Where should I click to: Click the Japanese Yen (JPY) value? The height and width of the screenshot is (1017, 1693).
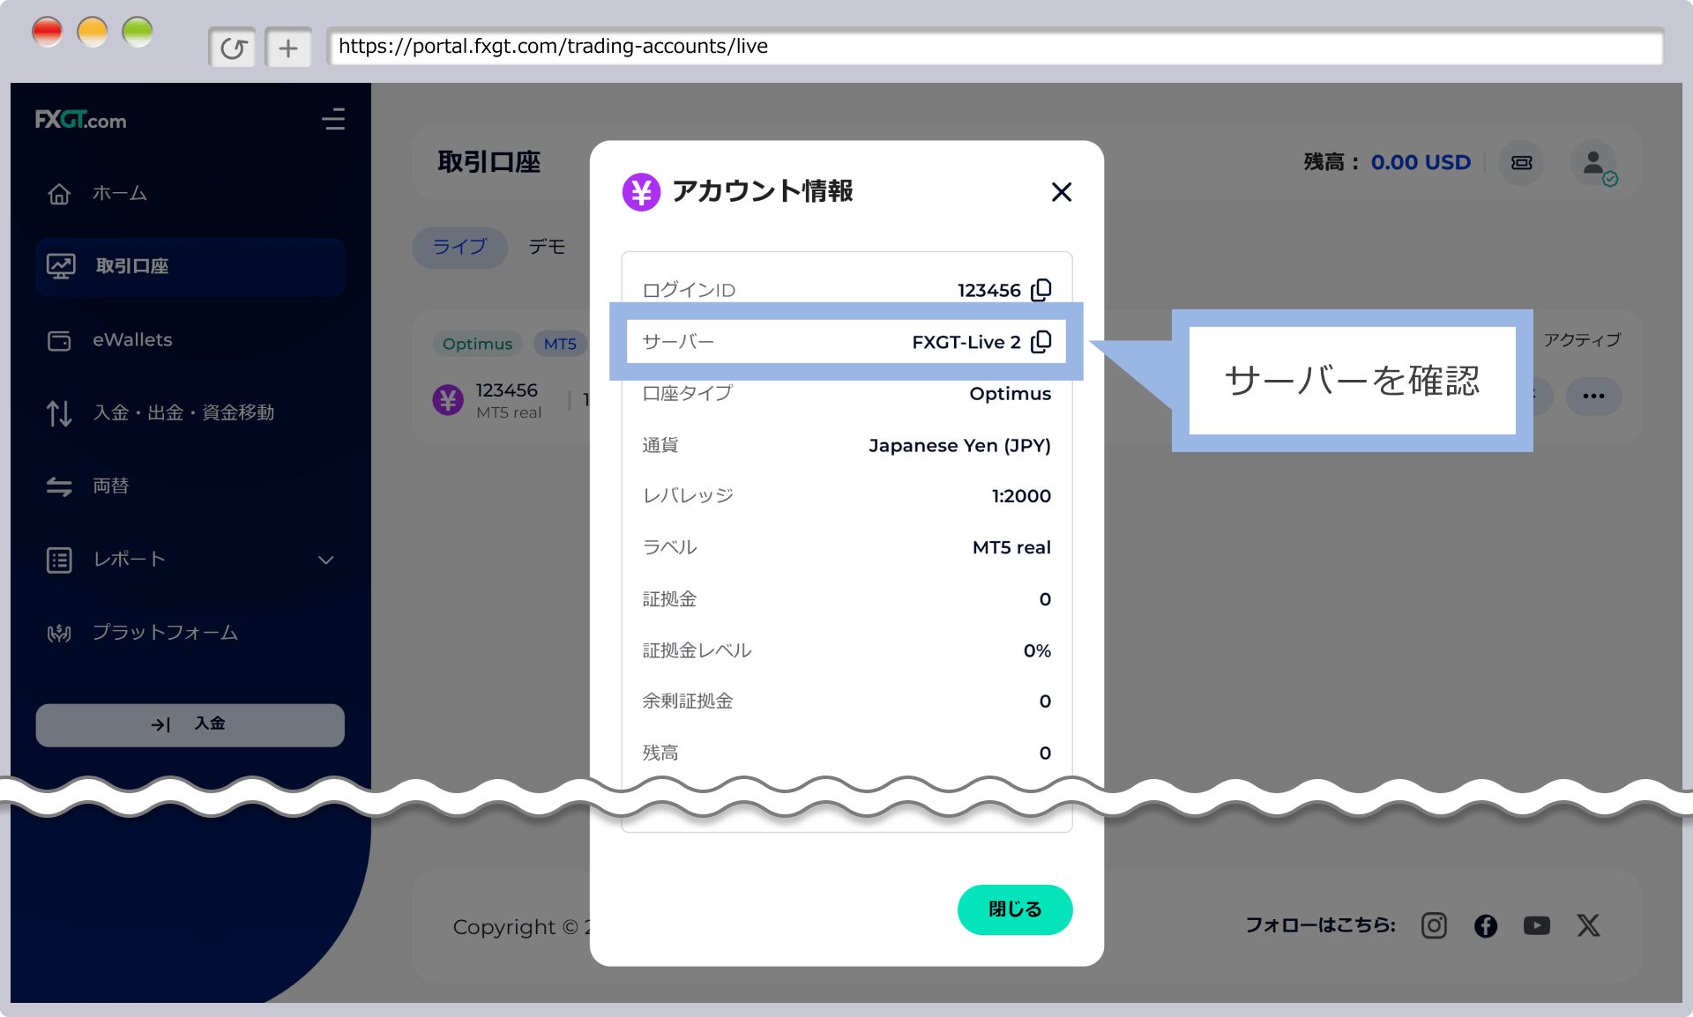959,445
